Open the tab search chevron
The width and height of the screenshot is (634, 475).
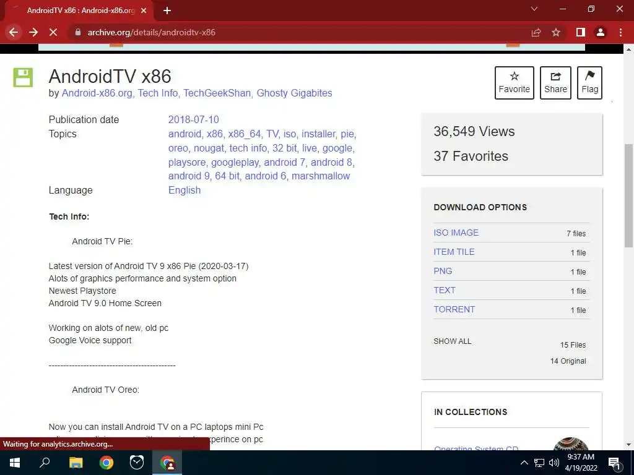pos(534,9)
